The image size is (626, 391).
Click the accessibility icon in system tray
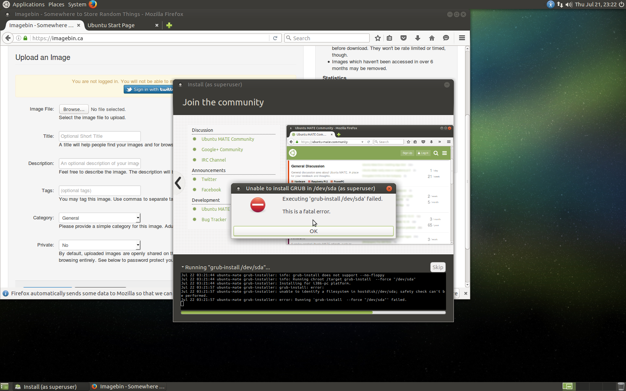[x=550, y=4]
